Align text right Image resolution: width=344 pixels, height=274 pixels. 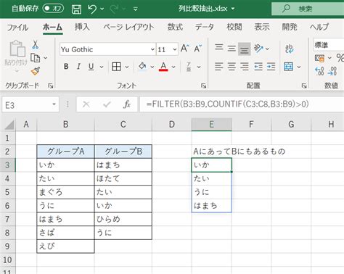245,67
